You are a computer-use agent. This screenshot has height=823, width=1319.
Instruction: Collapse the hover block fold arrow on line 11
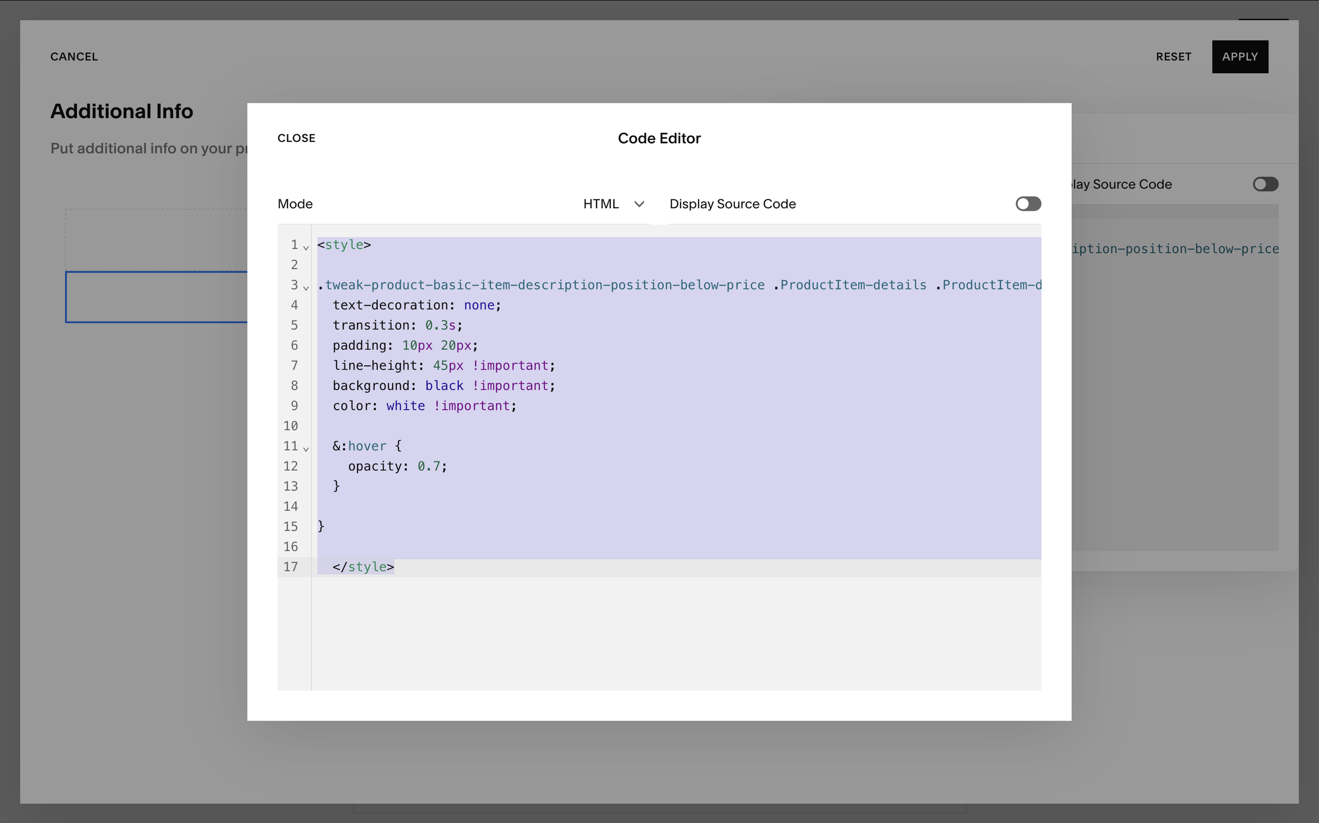[306, 449]
